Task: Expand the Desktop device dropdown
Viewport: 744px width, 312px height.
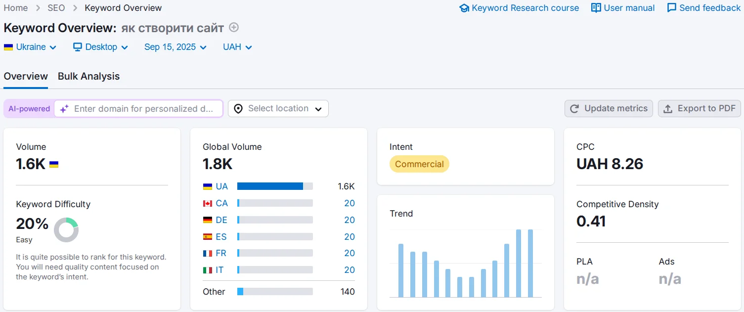Action: [101, 47]
